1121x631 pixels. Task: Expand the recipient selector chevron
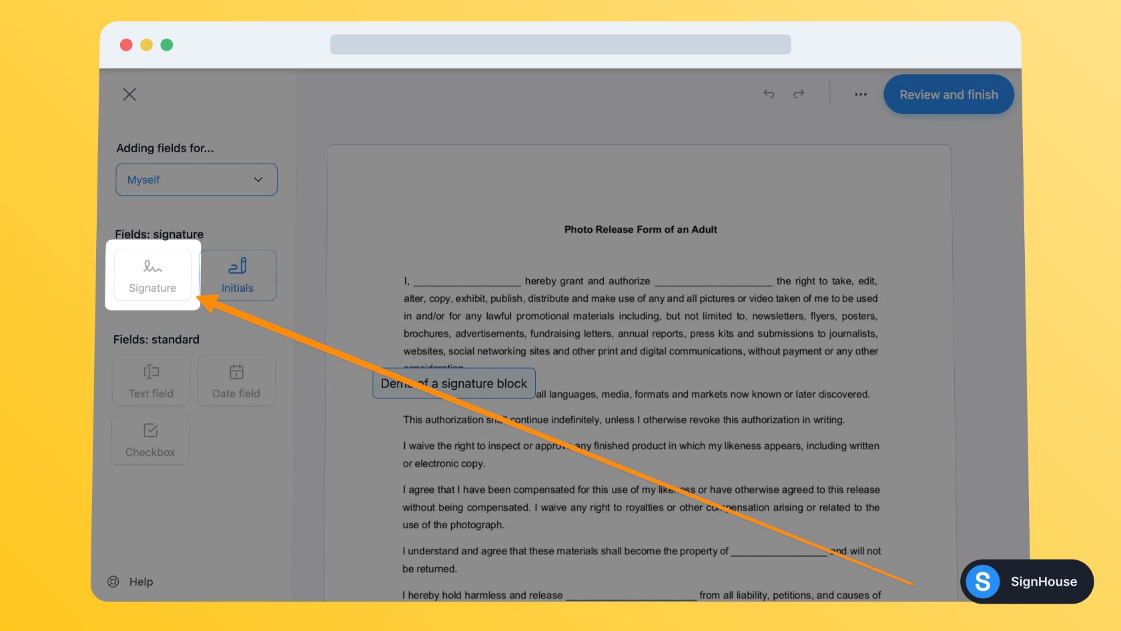(258, 179)
